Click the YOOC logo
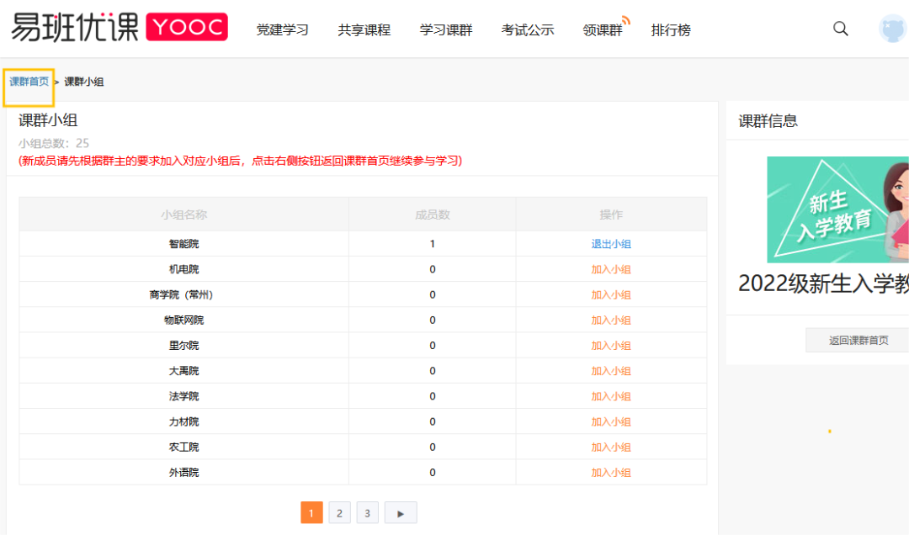 click(187, 26)
